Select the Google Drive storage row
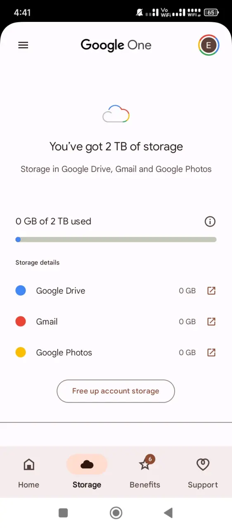Image resolution: width=232 pixels, height=528 pixels. coord(116,291)
